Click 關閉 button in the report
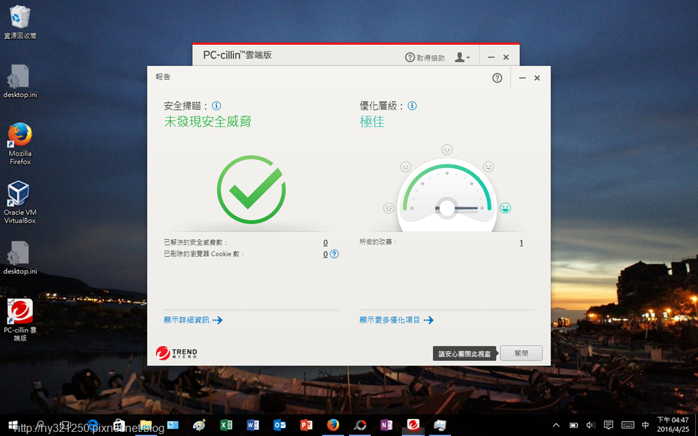 [x=521, y=354]
